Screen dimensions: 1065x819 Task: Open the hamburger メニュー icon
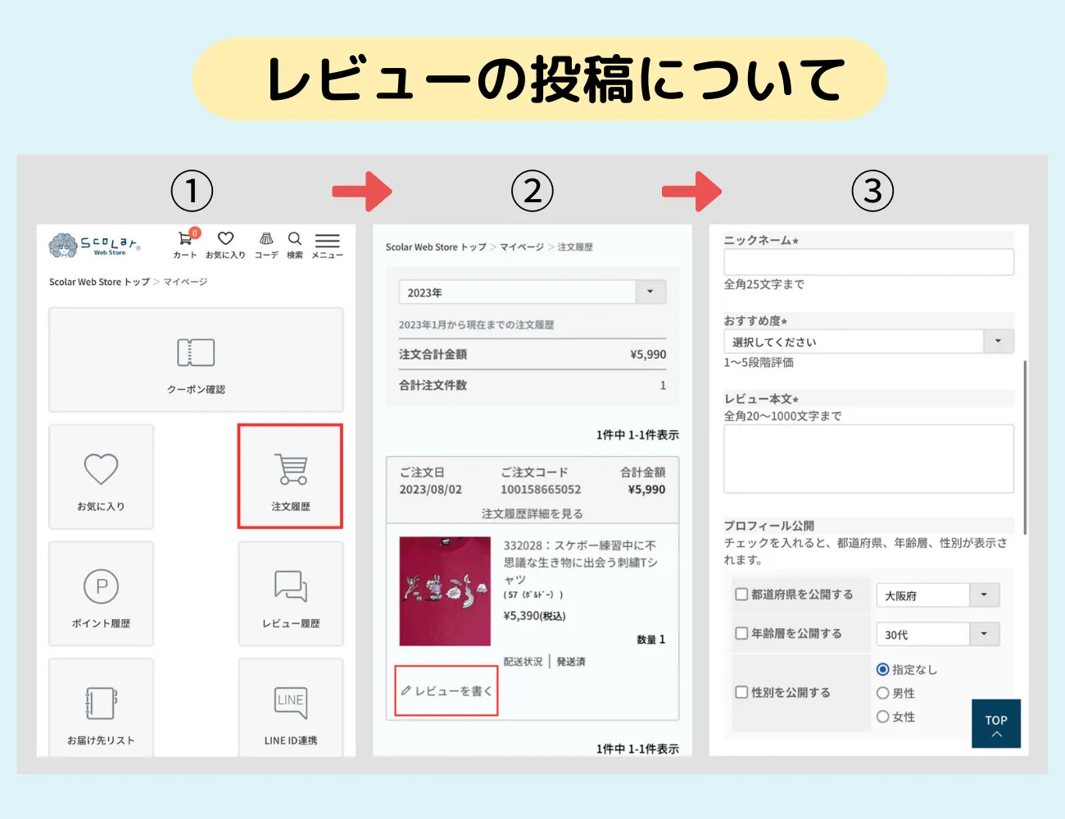click(327, 242)
